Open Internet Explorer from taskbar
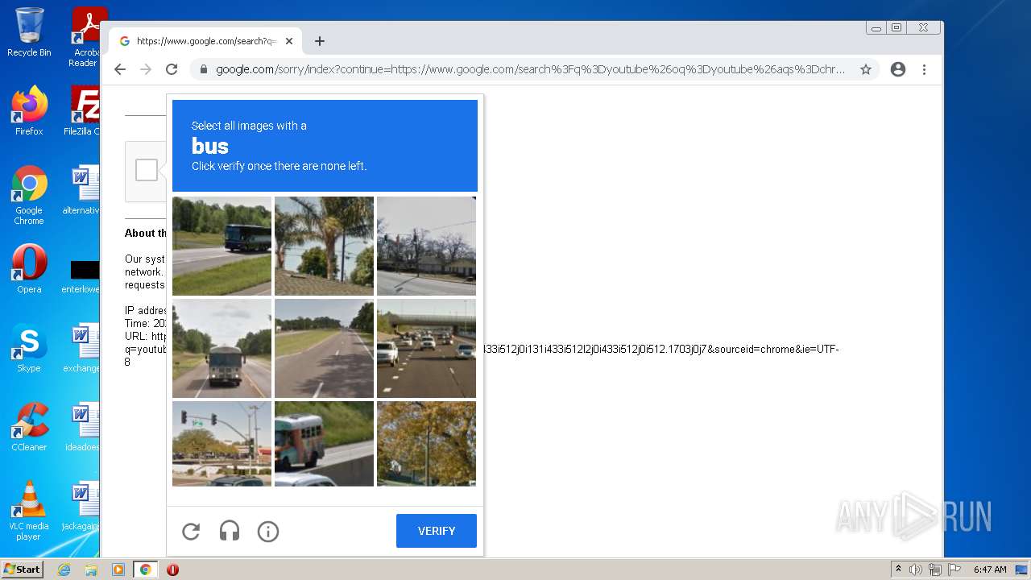The width and height of the screenshot is (1031, 580). [64, 570]
